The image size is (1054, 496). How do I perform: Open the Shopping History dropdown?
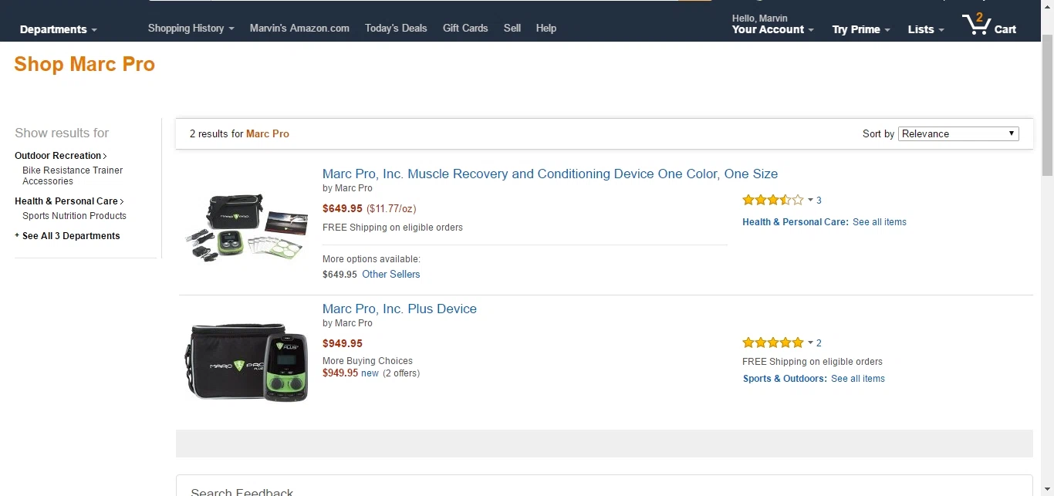coord(191,28)
